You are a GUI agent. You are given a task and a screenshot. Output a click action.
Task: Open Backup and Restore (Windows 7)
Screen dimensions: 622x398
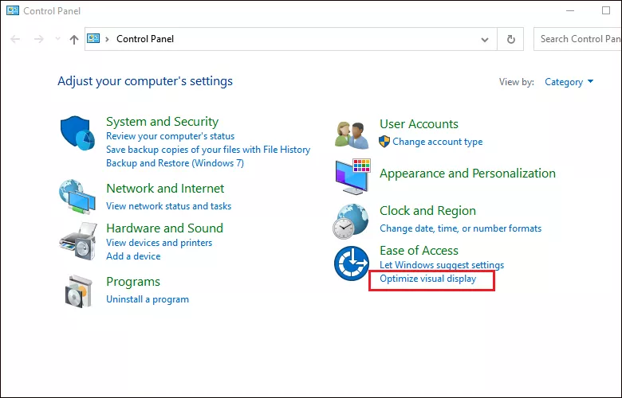coord(175,162)
